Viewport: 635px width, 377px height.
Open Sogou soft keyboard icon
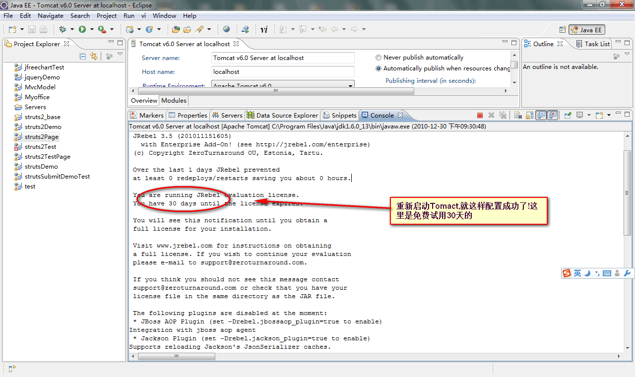(607, 273)
